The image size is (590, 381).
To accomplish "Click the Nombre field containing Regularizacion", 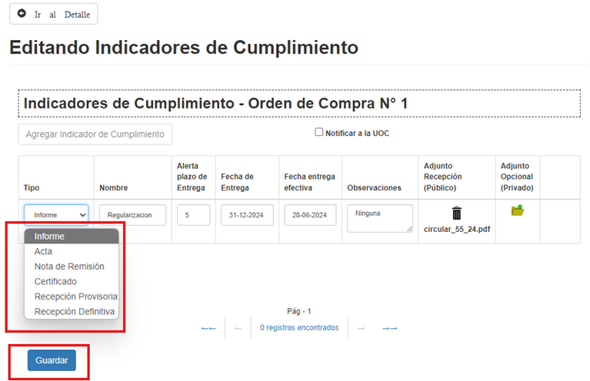I will 132,215.
